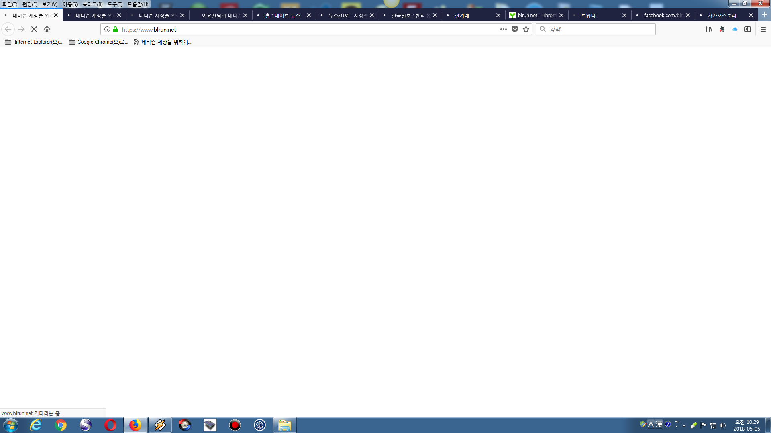771x433 pixels.
Task: Show hidden system tray icons
Action: pyautogui.click(x=684, y=425)
